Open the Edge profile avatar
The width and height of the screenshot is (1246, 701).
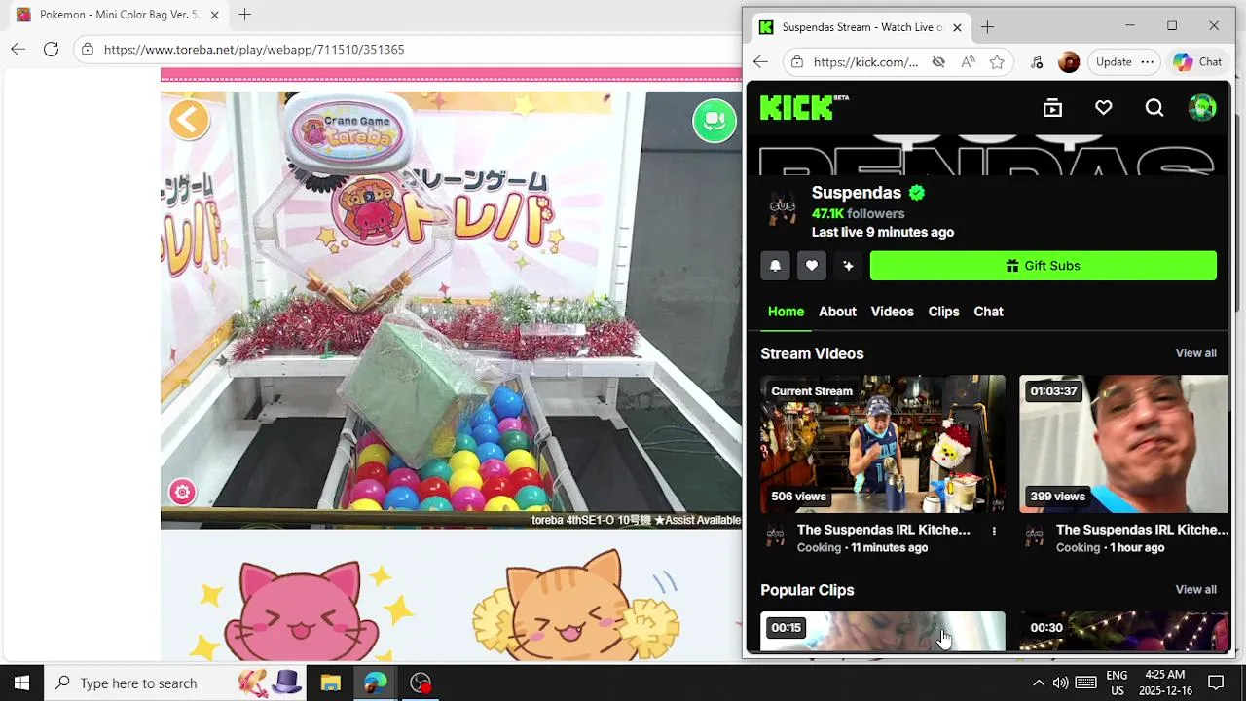point(1069,62)
